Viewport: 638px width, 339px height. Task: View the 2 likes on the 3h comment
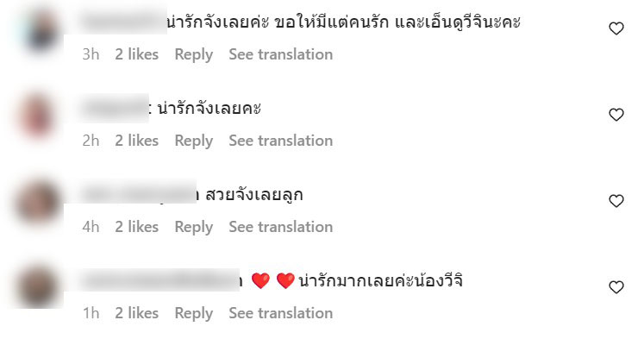tap(137, 54)
